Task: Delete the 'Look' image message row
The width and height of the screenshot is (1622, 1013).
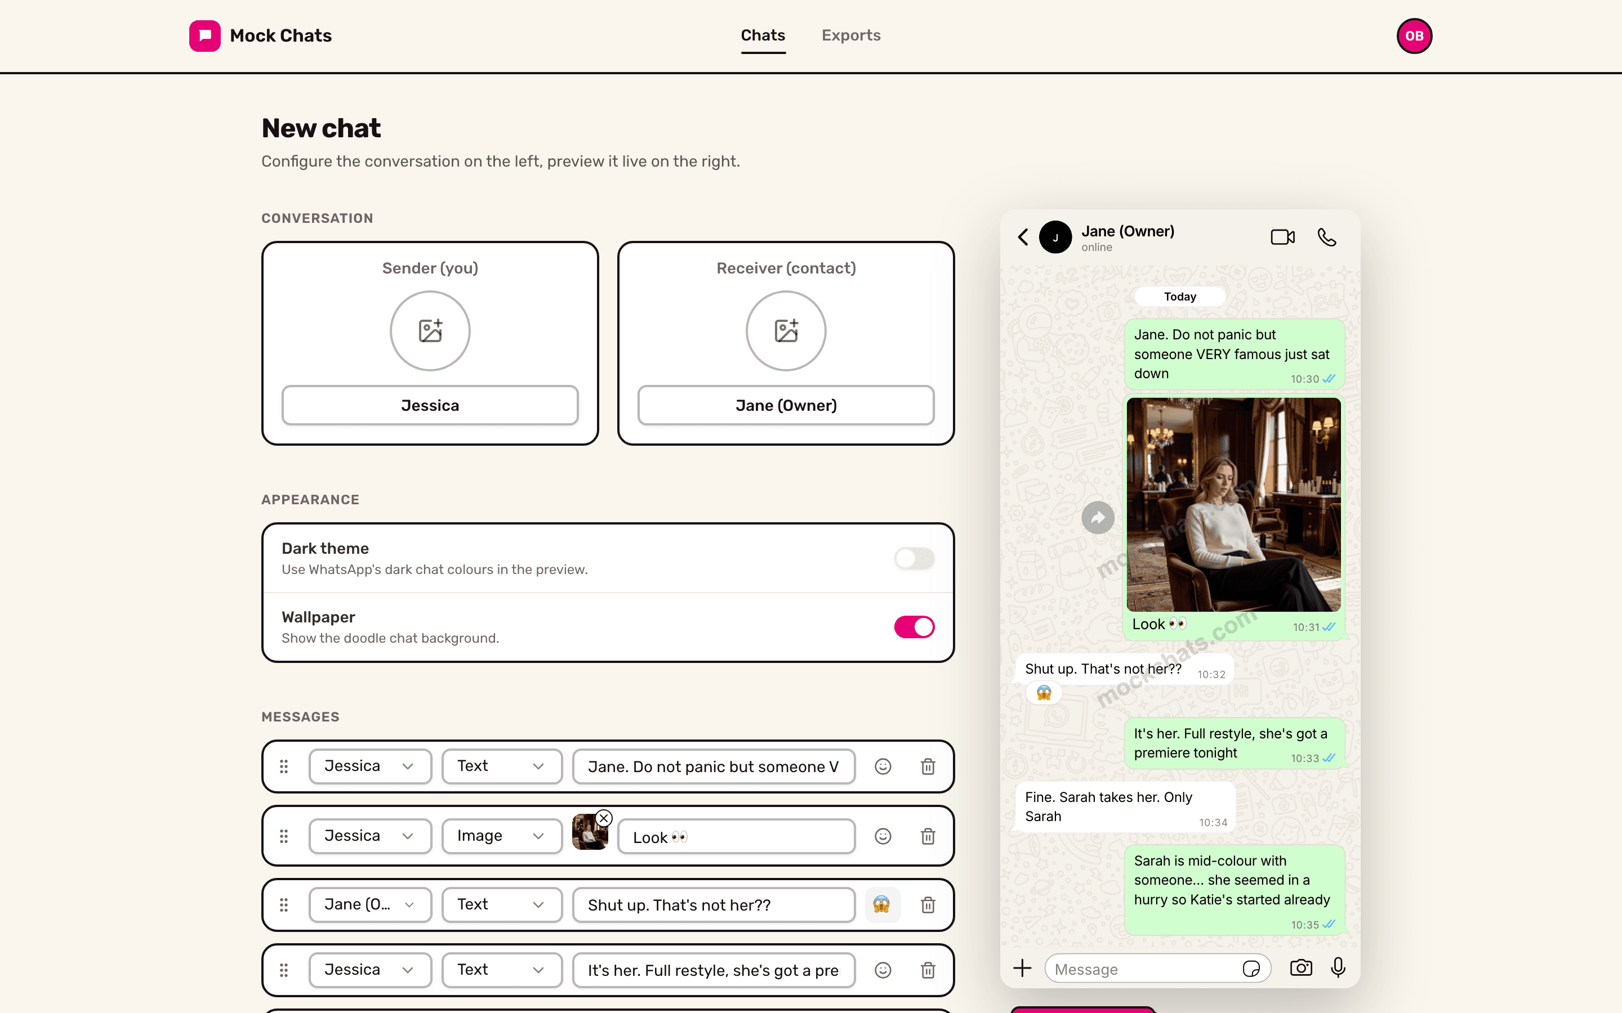Action: tap(928, 836)
